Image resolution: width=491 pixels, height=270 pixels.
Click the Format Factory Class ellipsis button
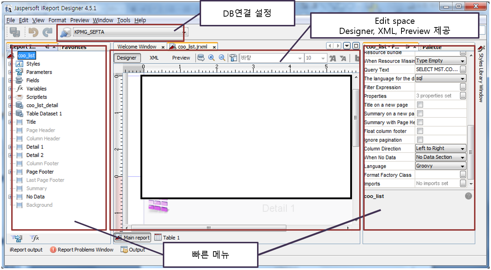click(463, 175)
